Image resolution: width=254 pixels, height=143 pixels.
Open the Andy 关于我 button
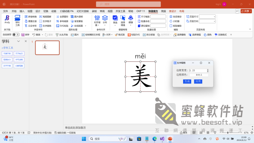(7, 19)
